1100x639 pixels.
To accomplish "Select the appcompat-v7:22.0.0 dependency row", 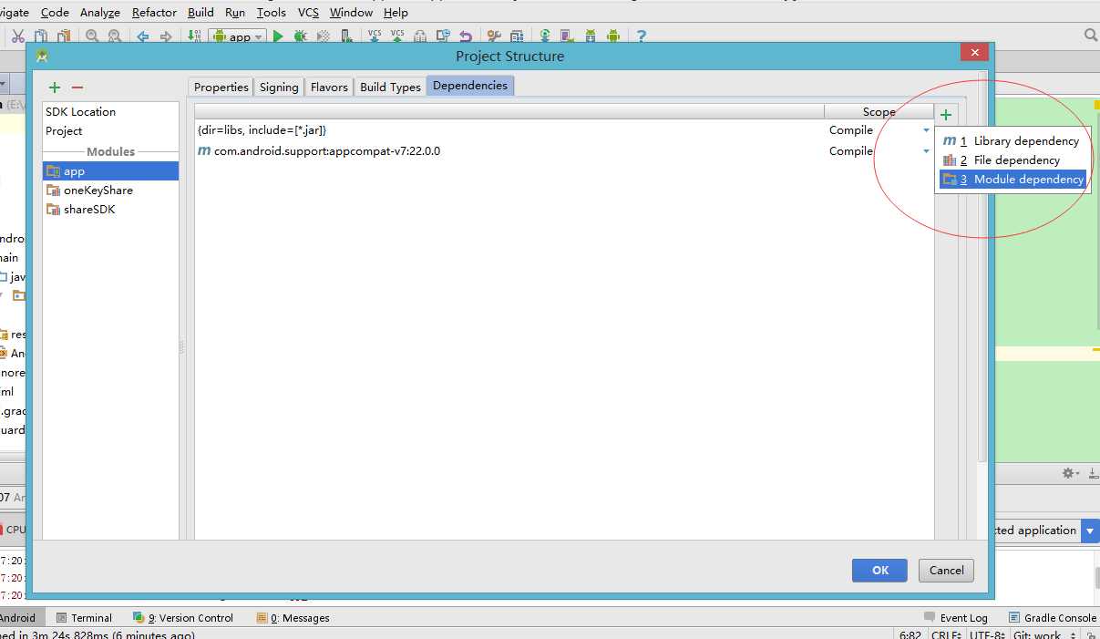I will point(564,151).
